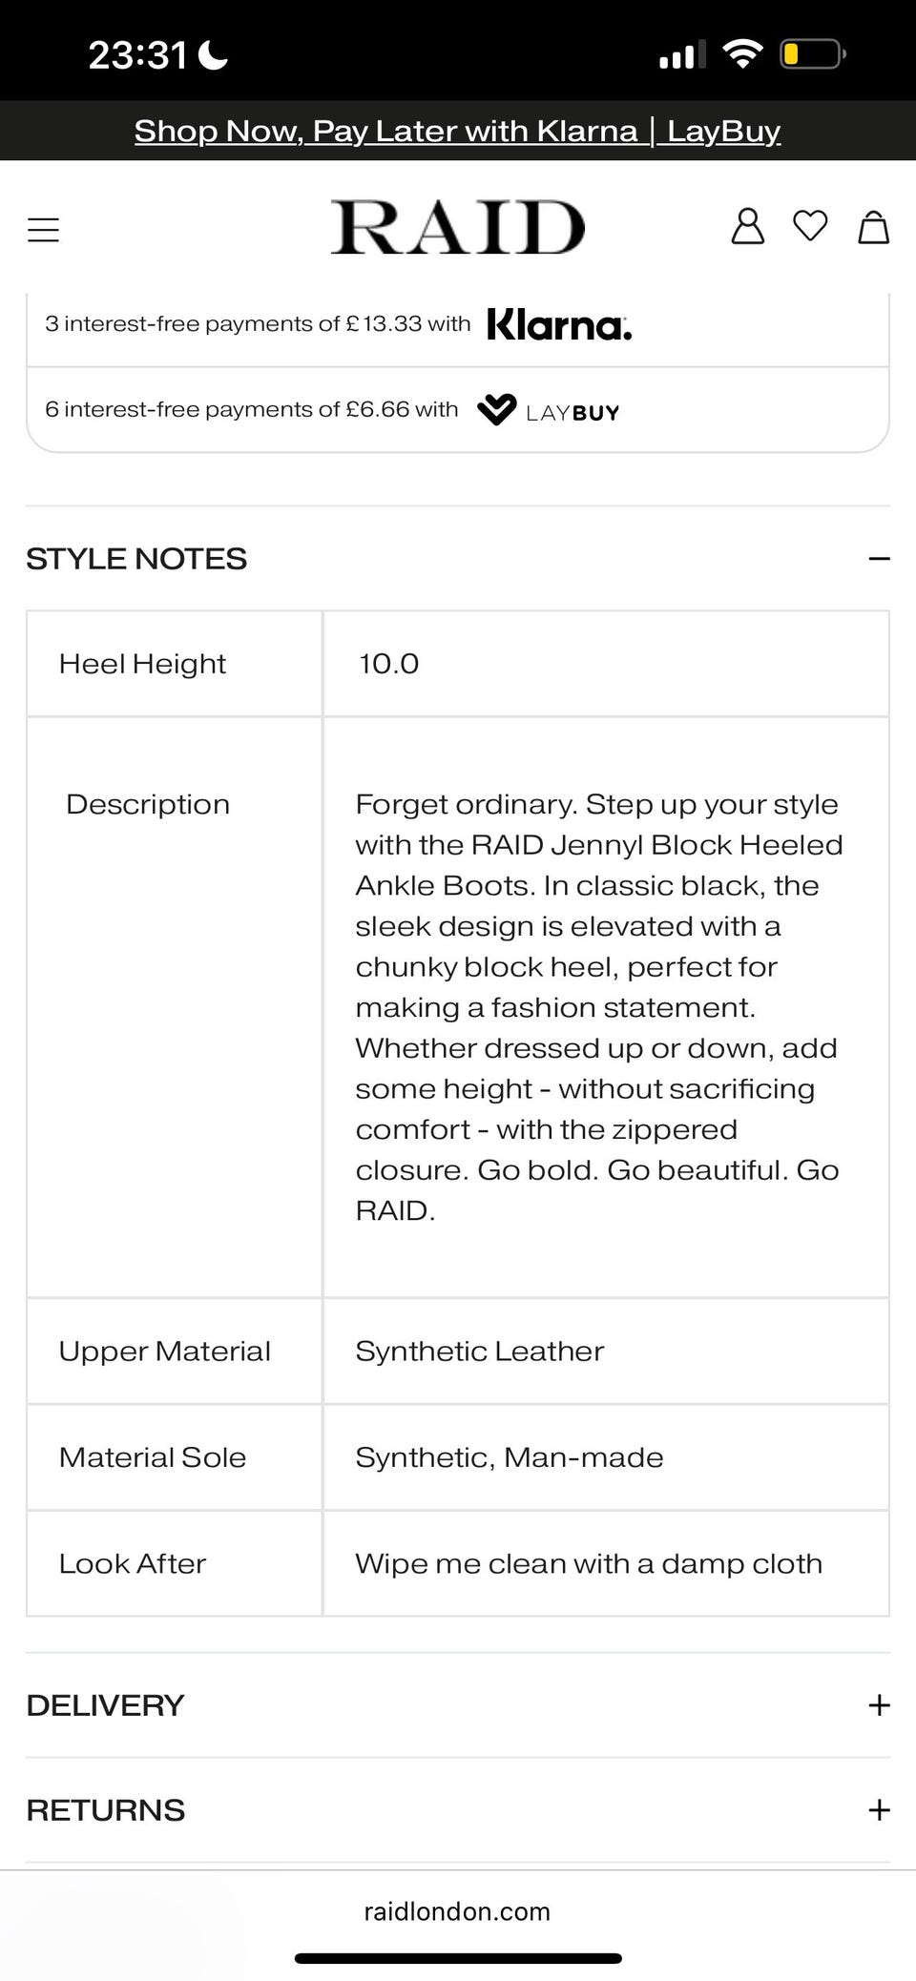Screen dimensions: 916x1981
Task: Open the wishlist heart icon
Action: coord(810,226)
